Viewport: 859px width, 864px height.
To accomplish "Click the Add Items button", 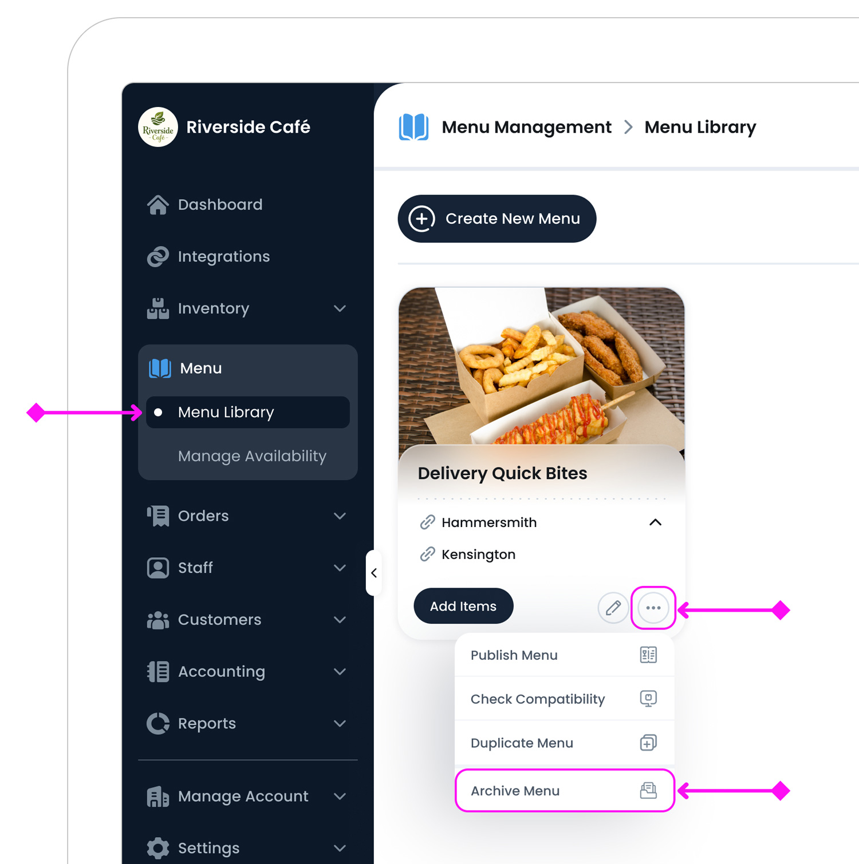I will (x=463, y=606).
